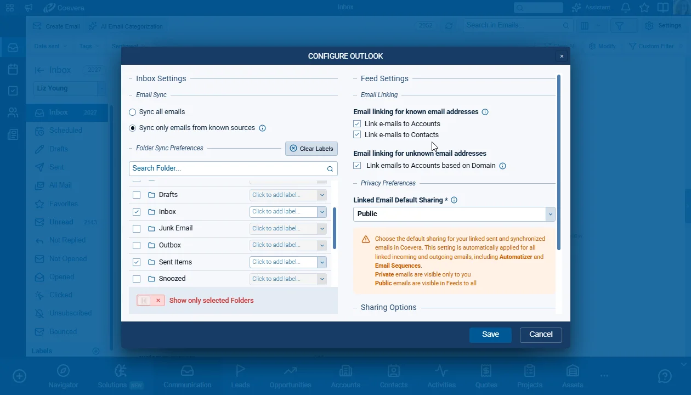Screen dimensions: 691x395
Task: Click the folder list vertical scrollbar
Action: point(335,228)
